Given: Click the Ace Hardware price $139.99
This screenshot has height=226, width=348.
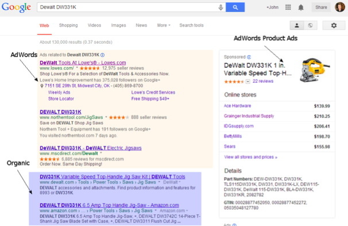Looking at the screenshot, I should point(322,106).
